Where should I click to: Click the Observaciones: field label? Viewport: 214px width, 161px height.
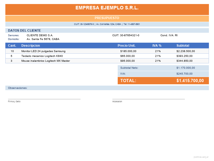(x=18, y=88)
